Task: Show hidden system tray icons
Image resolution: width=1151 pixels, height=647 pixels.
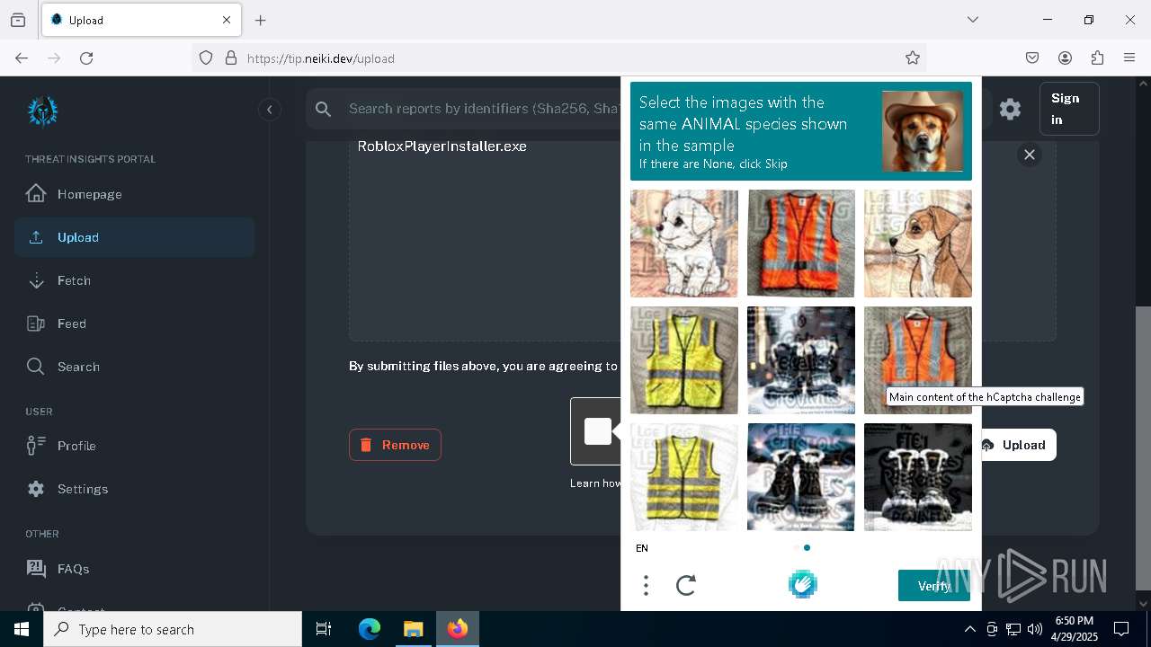Action: tap(969, 629)
